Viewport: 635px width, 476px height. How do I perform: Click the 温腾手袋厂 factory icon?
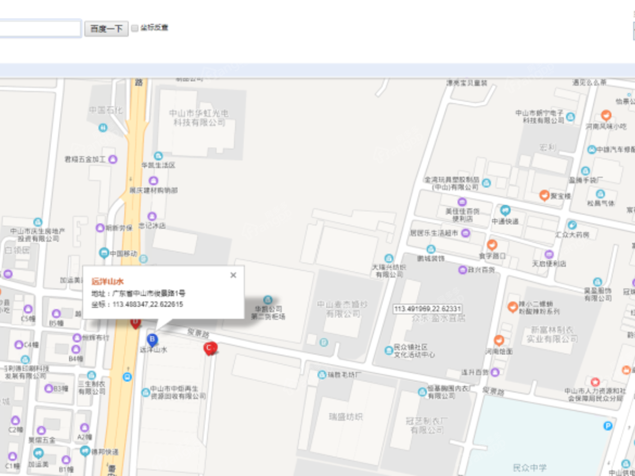pos(585,171)
